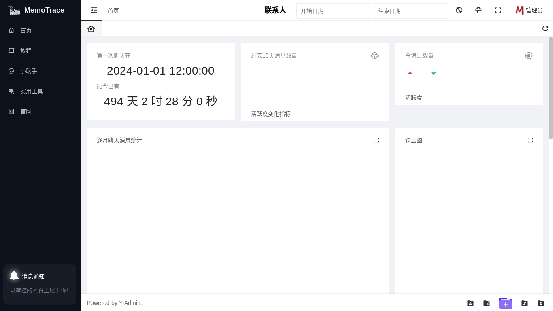Click the music folder icon in the footer
This screenshot has width=553, height=311.
coord(525,303)
